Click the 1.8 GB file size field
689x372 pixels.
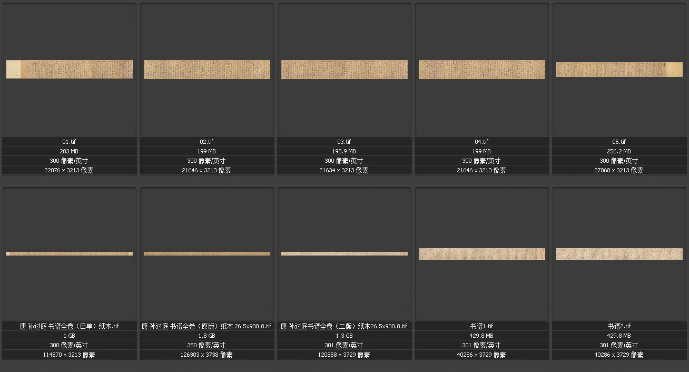click(207, 336)
